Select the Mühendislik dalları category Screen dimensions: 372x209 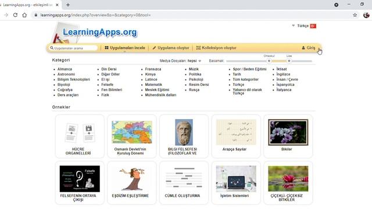point(160,95)
